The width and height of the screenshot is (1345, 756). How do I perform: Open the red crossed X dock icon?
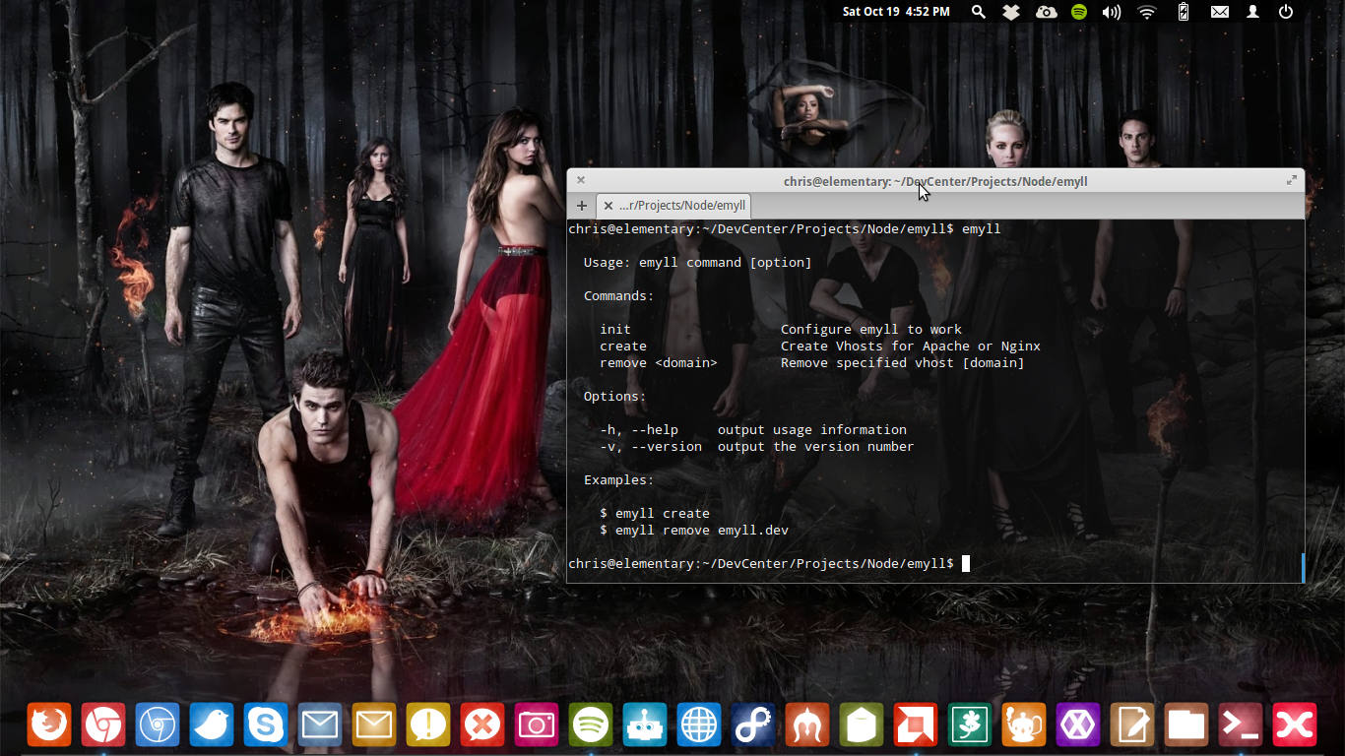click(x=1295, y=725)
